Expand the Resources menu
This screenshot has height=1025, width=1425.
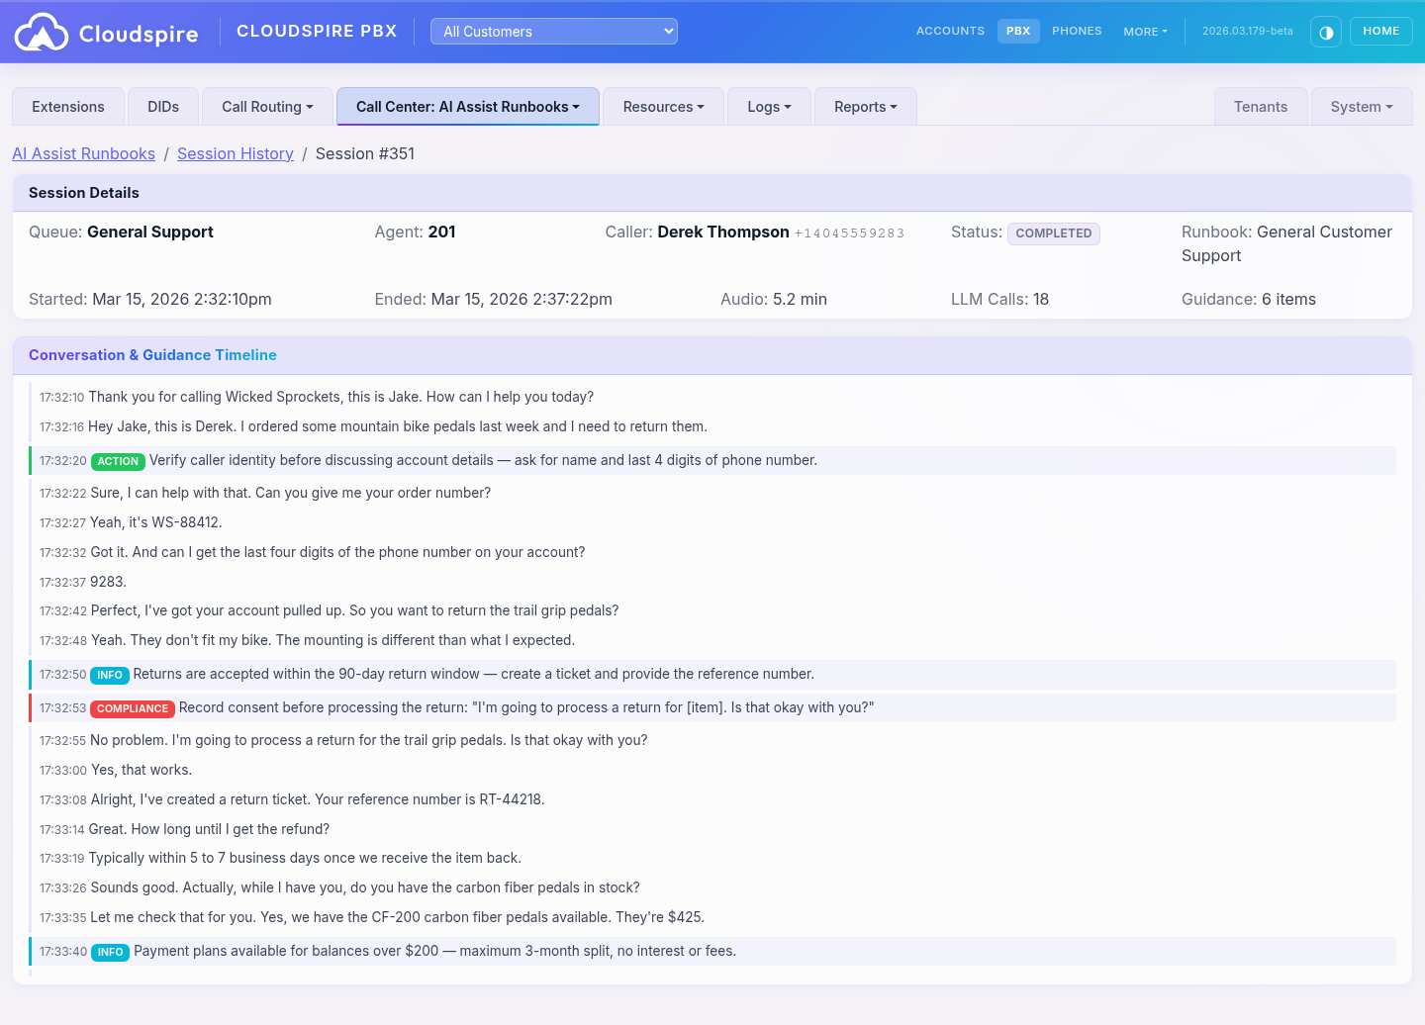[663, 106]
